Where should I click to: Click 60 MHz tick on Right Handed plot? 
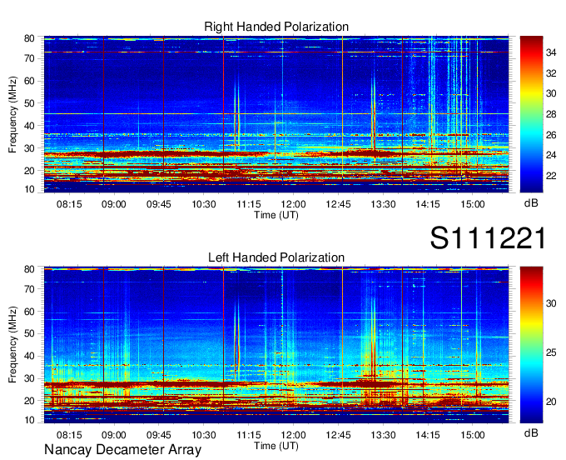[x=29, y=81]
